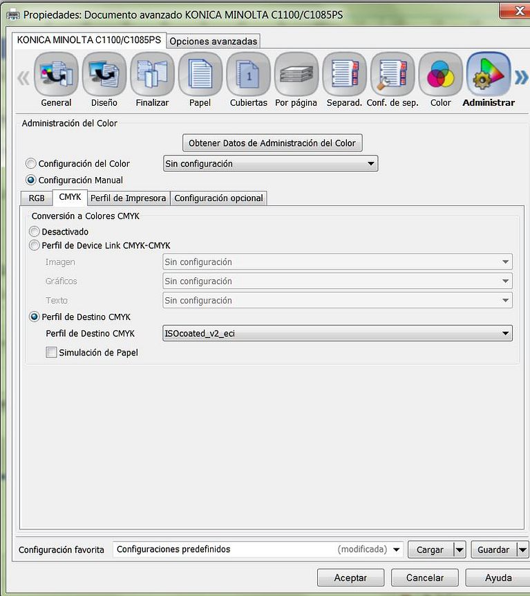The width and height of the screenshot is (530, 596).
Task: Open help with Ayuda button
Action: pos(498,578)
